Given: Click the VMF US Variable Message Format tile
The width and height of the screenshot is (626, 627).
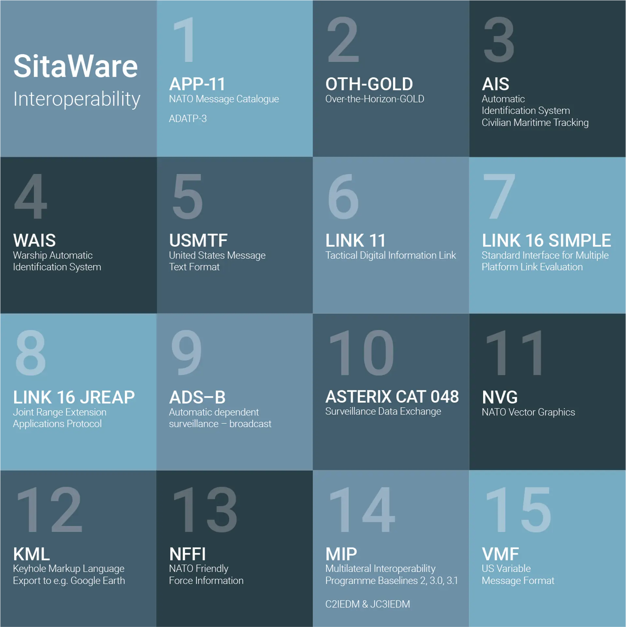Looking at the screenshot, I should pos(547,548).
